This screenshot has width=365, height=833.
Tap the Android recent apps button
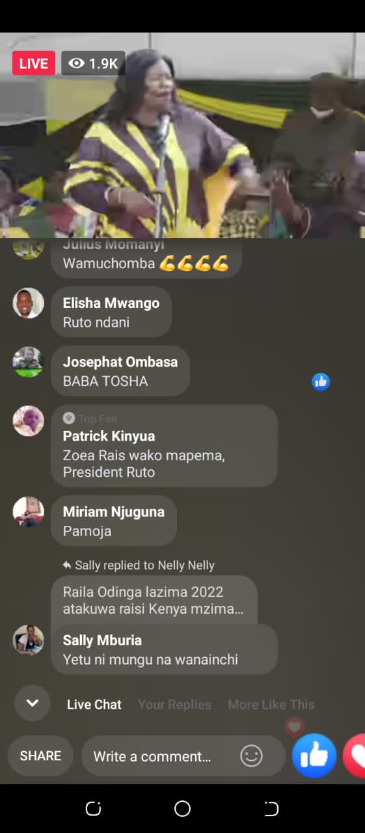click(94, 809)
